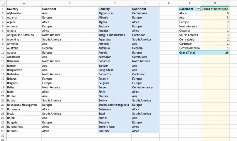The width and height of the screenshot is (237, 141).
Task: Select column G header
Action: (x=215, y=3)
